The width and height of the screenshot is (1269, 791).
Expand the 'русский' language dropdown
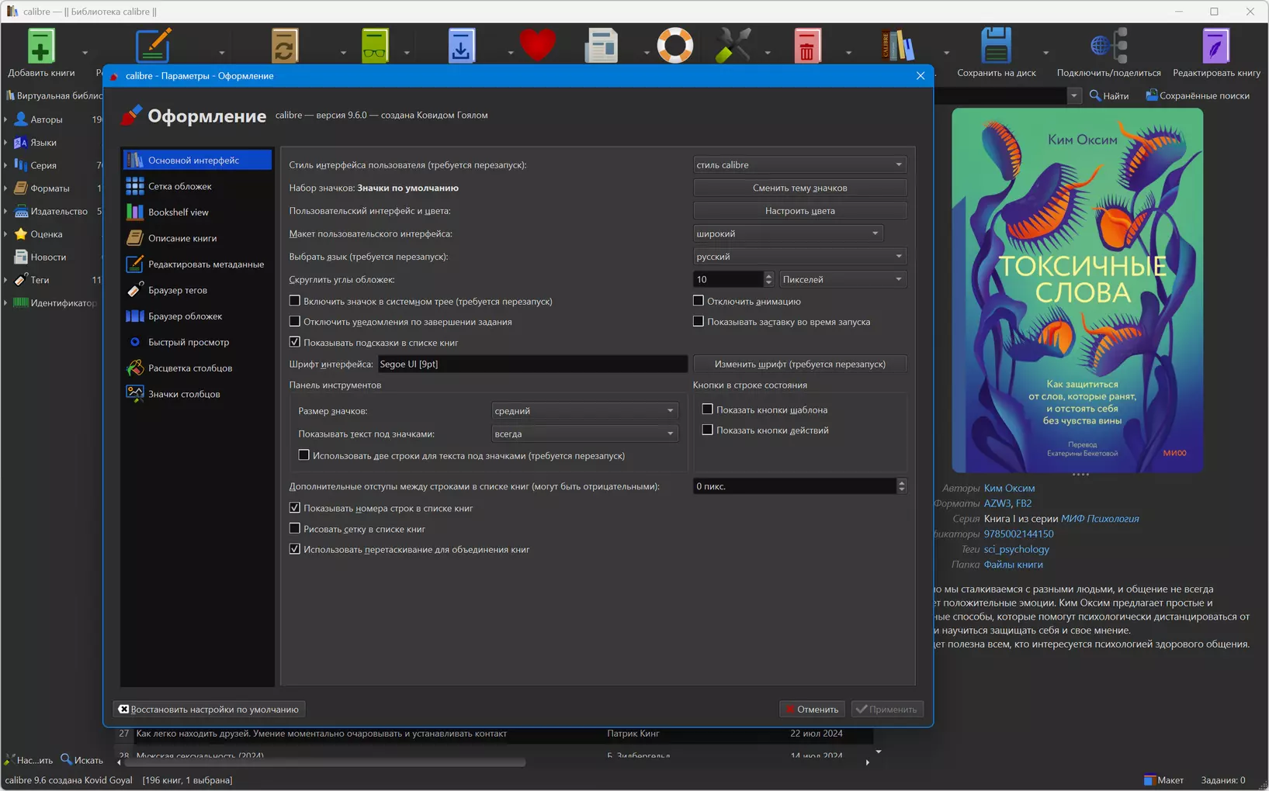pos(799,257)
